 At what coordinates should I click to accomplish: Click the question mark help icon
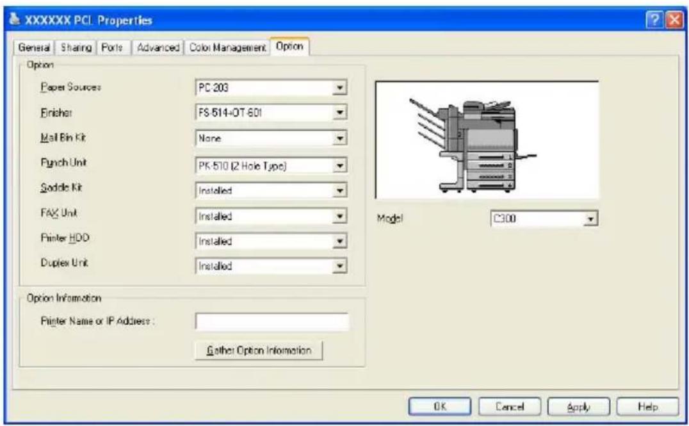(x=654, y=20)
